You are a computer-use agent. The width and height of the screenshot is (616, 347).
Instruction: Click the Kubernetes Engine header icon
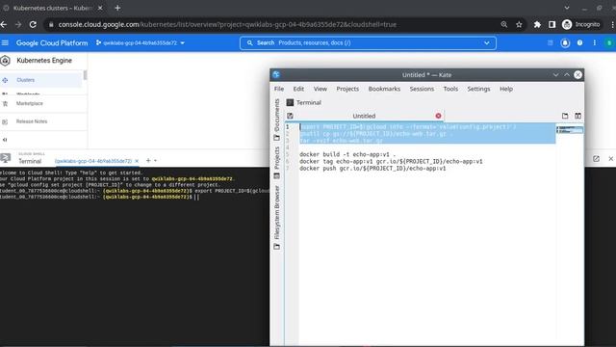pyautogui.click(x=5, y=61)
